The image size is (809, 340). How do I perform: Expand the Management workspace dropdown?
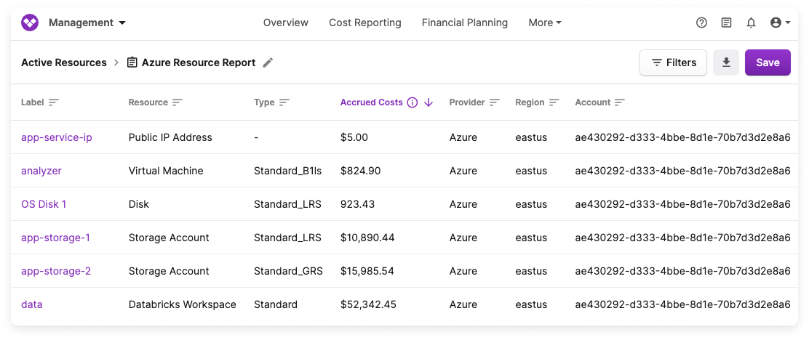click(87, 23)
